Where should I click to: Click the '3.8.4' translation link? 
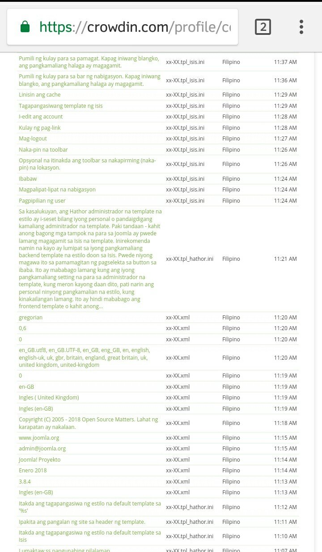(25, 482)
